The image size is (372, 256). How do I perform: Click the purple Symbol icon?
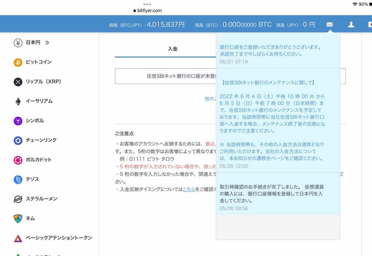(18, 121)
